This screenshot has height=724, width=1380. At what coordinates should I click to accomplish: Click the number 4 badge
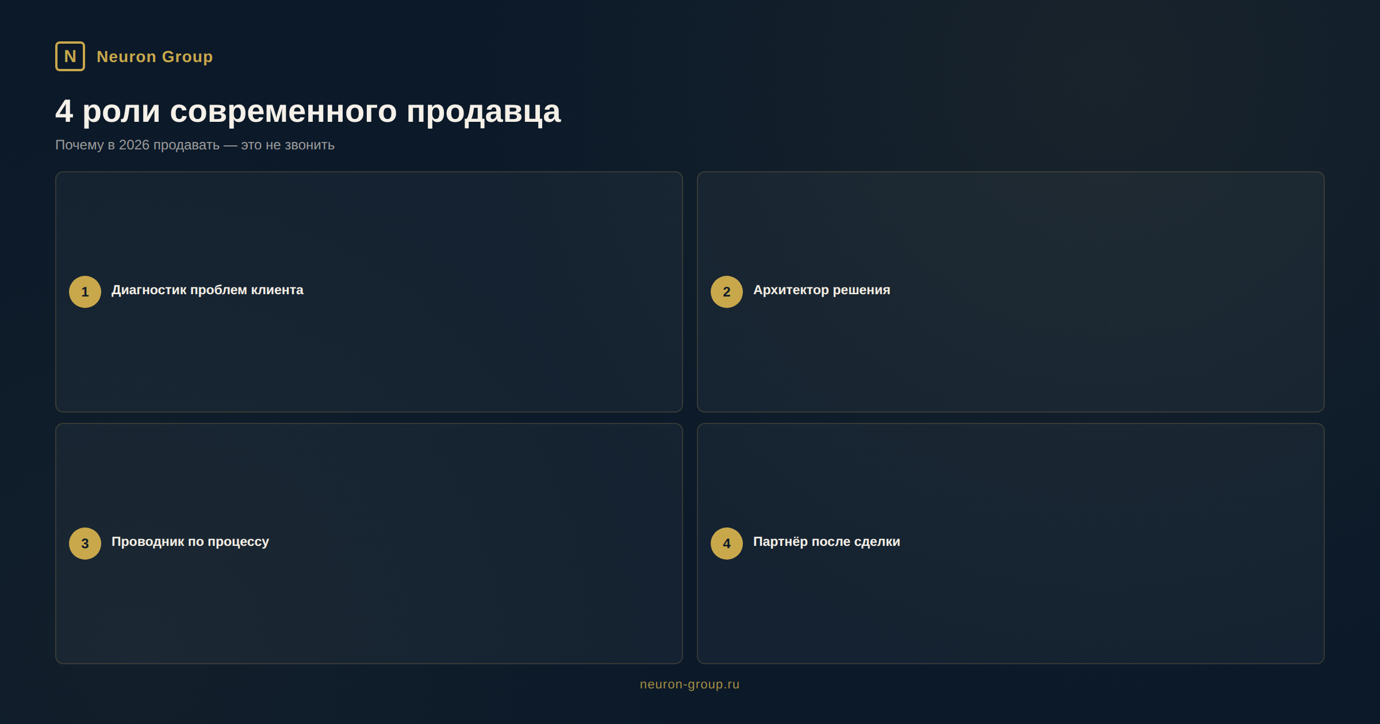pyautogui.click(x=727, y=544)
